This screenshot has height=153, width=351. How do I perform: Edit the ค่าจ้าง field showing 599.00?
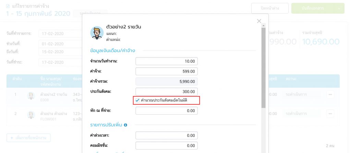[167, 71]
